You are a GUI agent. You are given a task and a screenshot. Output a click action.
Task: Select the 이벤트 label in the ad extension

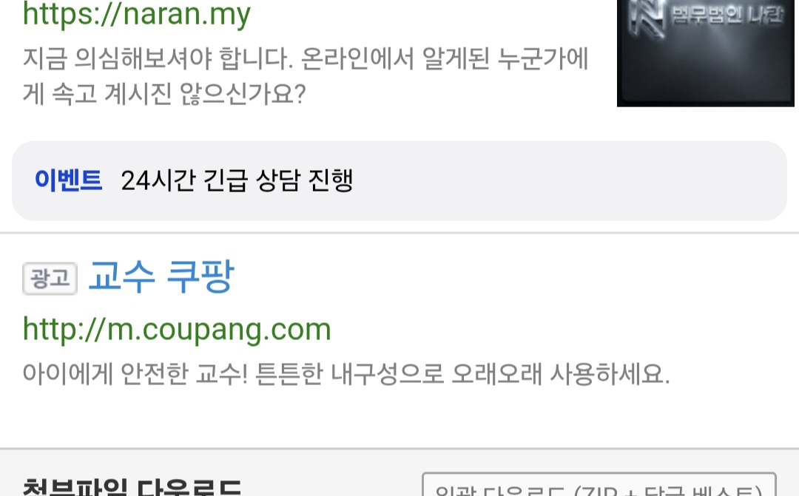coord(68,180)
